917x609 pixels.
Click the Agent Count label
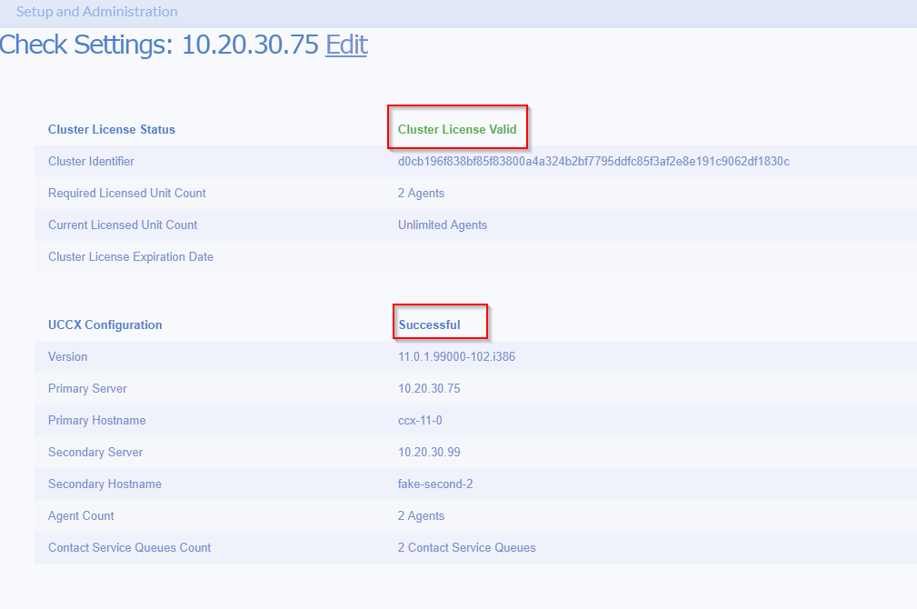[x=81, y=516]
